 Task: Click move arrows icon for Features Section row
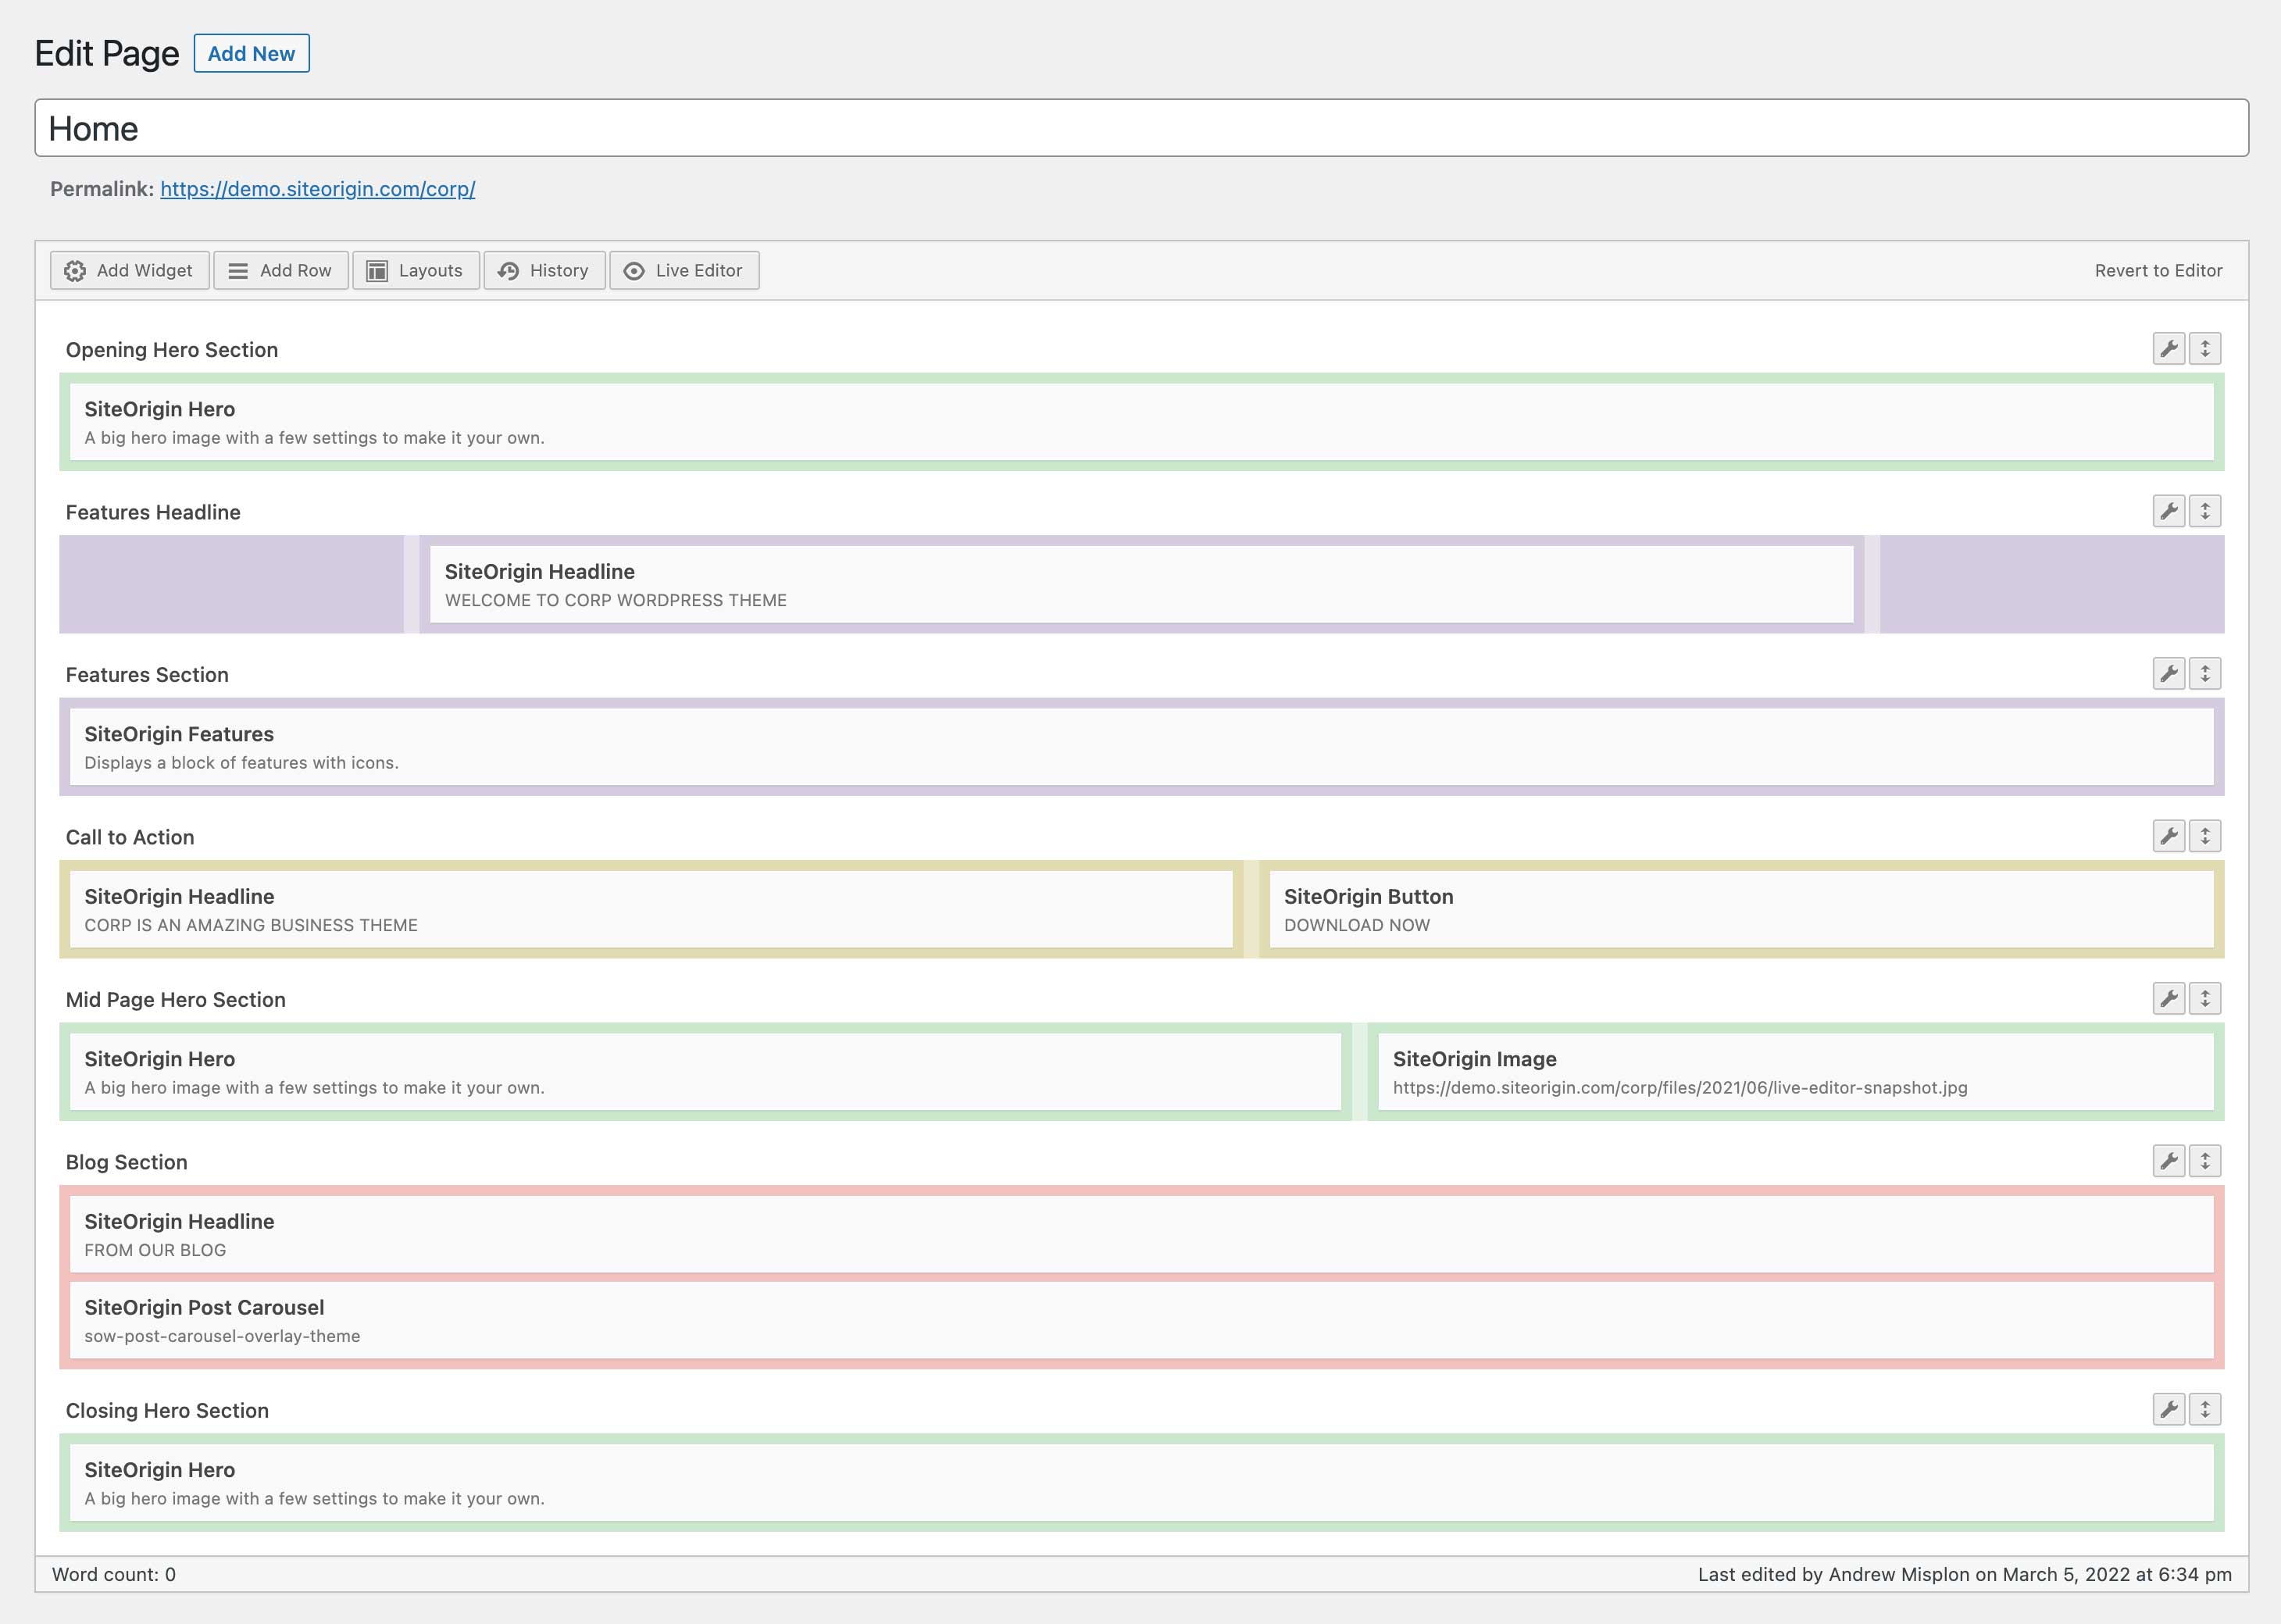pyautogui.click(x=2205, y=674)
